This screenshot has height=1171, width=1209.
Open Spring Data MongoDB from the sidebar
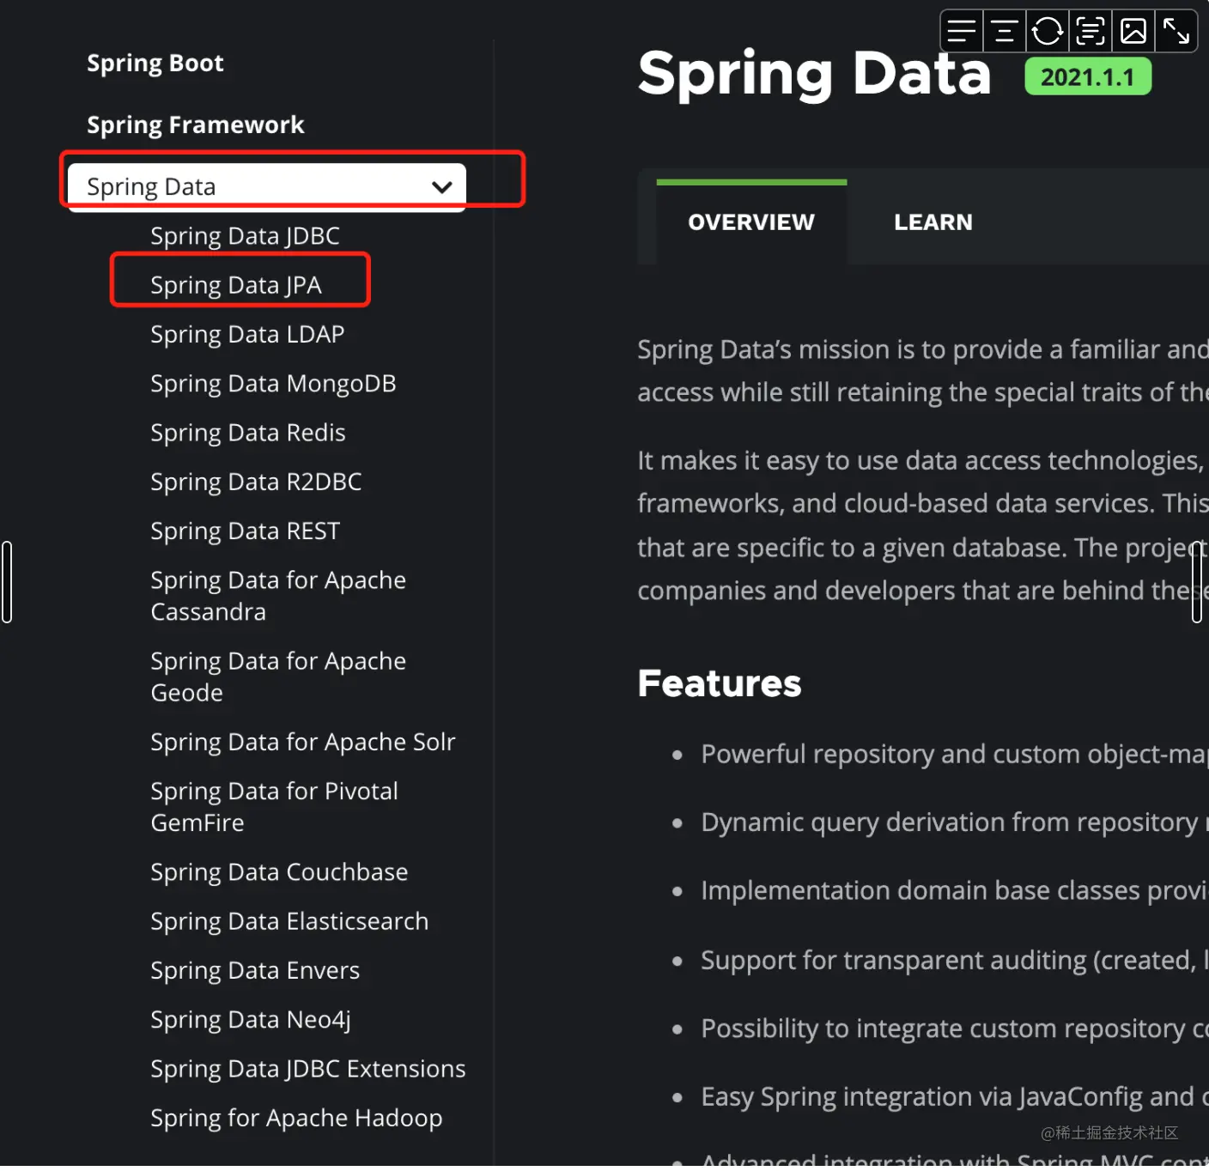tap(272, 383)
